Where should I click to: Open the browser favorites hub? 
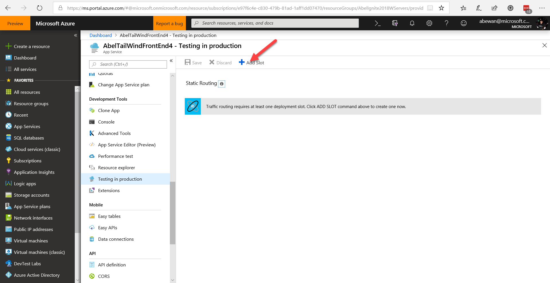click(x=463, y=8)
